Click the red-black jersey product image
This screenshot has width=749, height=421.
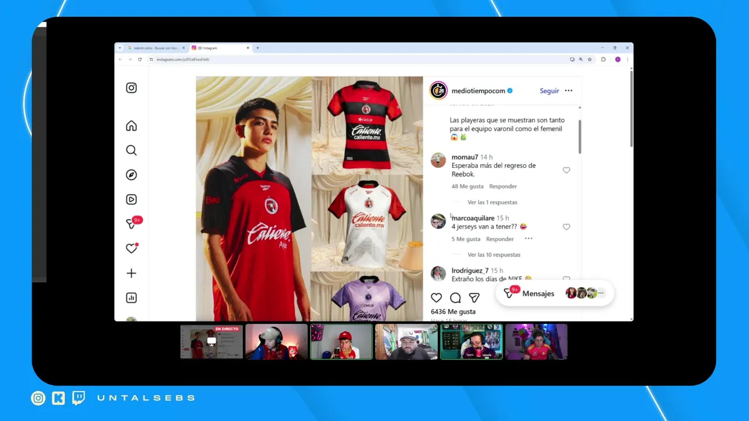tap(366, 125)
